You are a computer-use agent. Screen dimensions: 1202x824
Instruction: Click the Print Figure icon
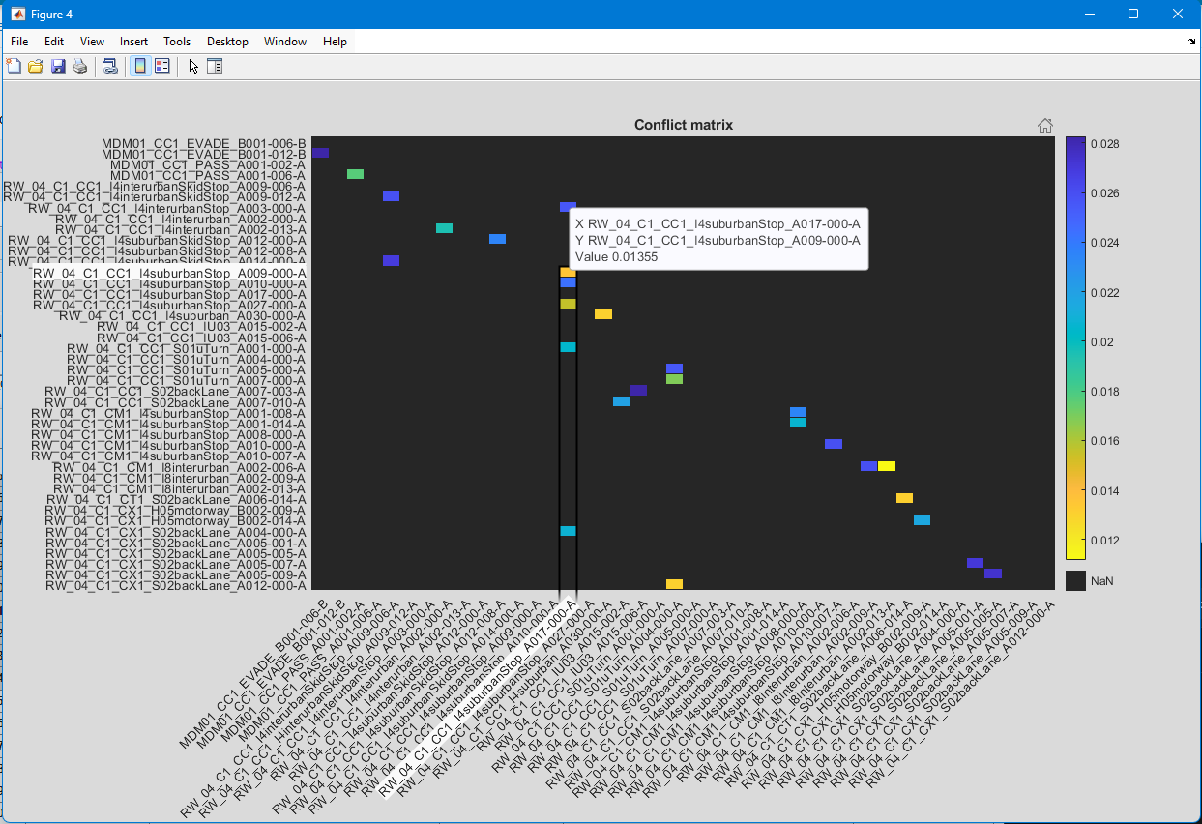coord(80,67)
